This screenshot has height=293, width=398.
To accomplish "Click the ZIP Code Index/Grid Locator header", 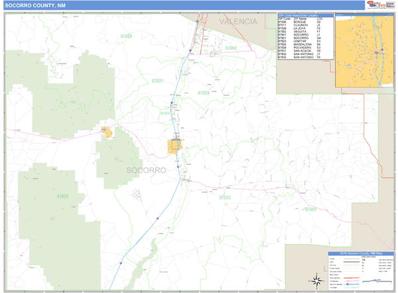I will click(305, 15).
